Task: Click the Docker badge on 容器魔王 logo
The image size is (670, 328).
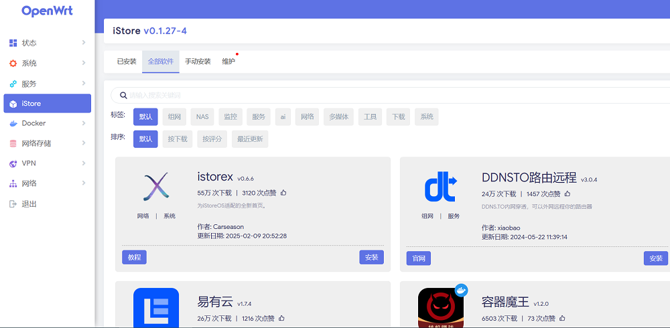Action: (461, 291)
